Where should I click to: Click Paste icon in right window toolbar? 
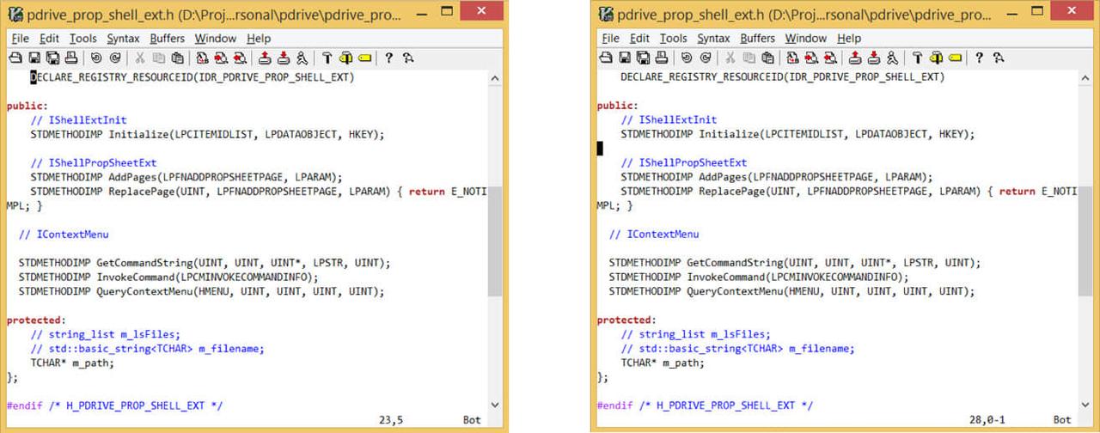pos(767,58)
